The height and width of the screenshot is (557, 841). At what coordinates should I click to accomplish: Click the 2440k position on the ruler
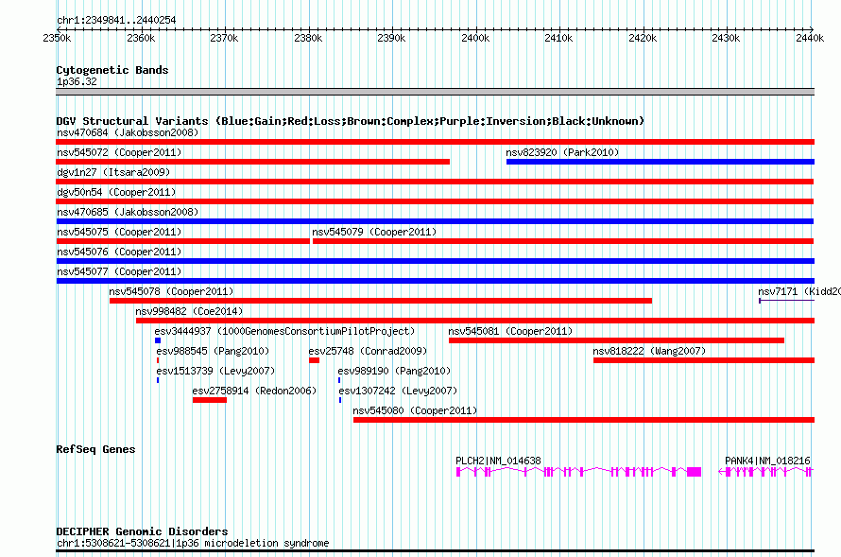click(x=810, y=38)
